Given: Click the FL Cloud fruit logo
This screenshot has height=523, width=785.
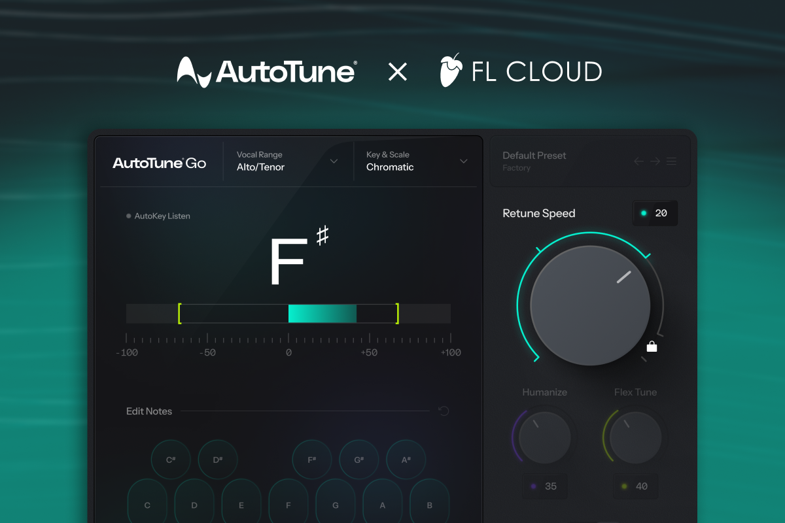Looking at the screenshot, I should pos(451,70).
